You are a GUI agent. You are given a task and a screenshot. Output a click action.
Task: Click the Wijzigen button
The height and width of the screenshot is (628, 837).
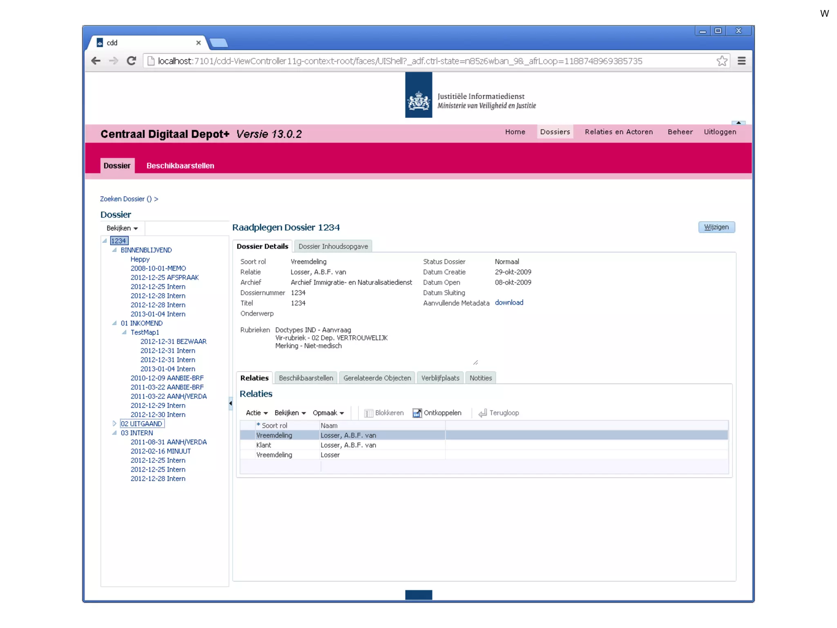point(716,227)
